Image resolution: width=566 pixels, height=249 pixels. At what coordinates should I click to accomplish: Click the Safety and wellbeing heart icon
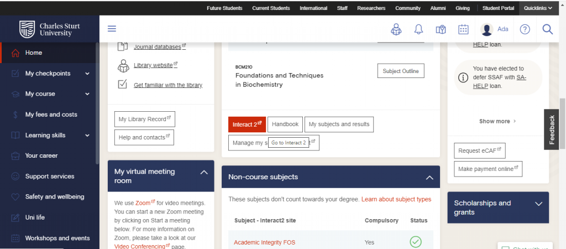coord(15,197)
